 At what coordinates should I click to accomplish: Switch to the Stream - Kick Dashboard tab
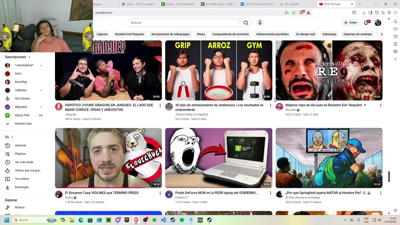[x=180, y=4]
